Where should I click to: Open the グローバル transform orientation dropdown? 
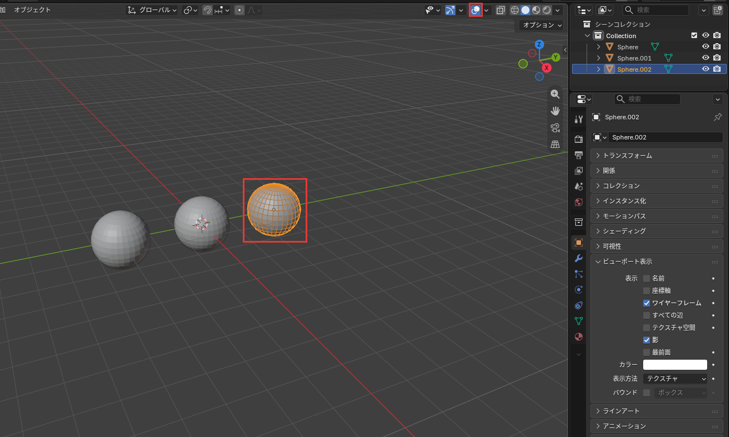pos(152,10)
